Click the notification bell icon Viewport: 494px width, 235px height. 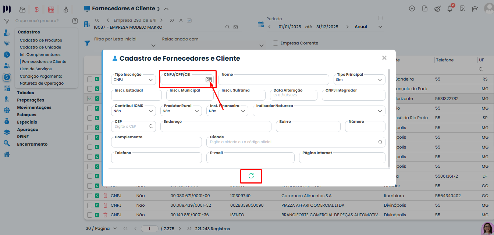tap(449, 9)
